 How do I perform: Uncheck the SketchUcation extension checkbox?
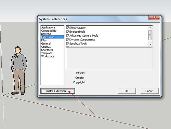pos(68,28)
